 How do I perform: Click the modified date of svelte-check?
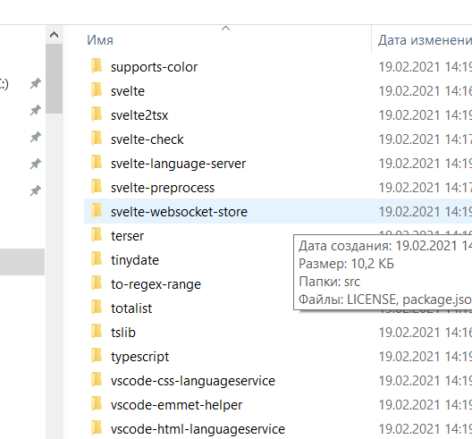coord(425,139)
